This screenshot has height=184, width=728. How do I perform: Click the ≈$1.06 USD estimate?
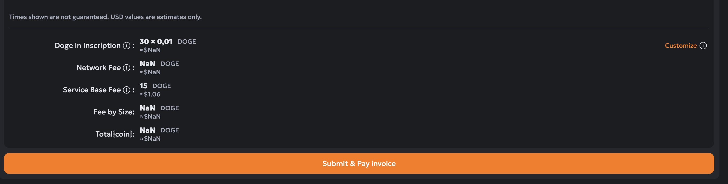coord(150,94)
